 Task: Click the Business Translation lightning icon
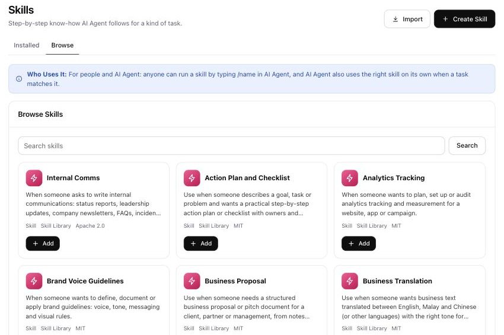click(x=350, y=281)
